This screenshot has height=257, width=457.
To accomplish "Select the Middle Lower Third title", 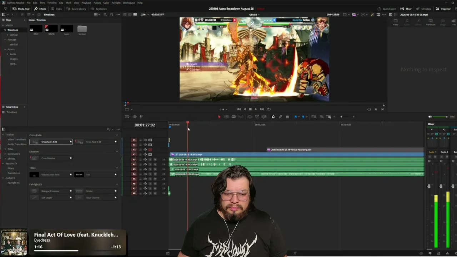I will (x=50, y=175).
